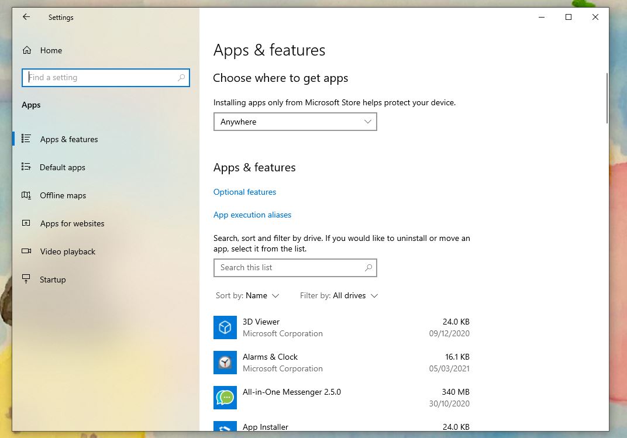
Task: Expand the Sort by Name dropdown
Action: [x=262, y=296]
